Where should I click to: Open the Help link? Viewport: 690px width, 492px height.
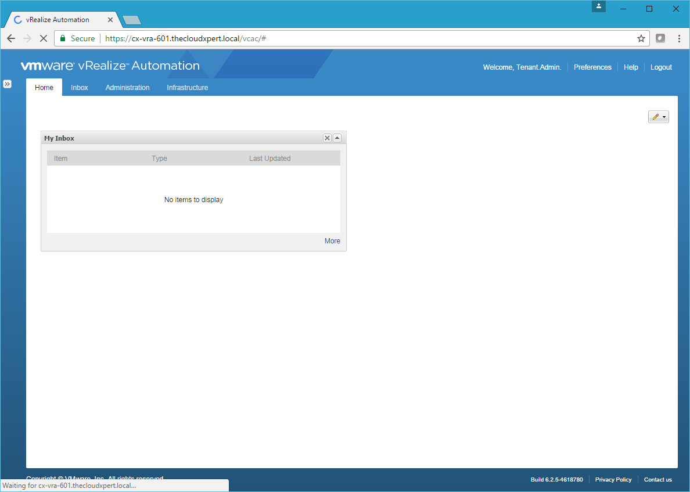coord(631,67)
